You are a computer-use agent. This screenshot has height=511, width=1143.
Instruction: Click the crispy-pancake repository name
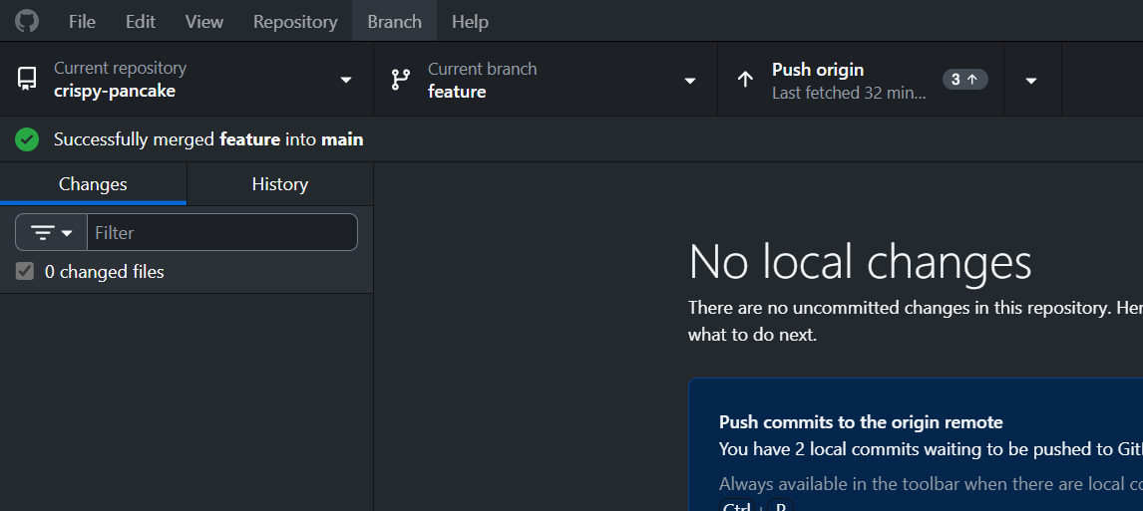(115, 91)
